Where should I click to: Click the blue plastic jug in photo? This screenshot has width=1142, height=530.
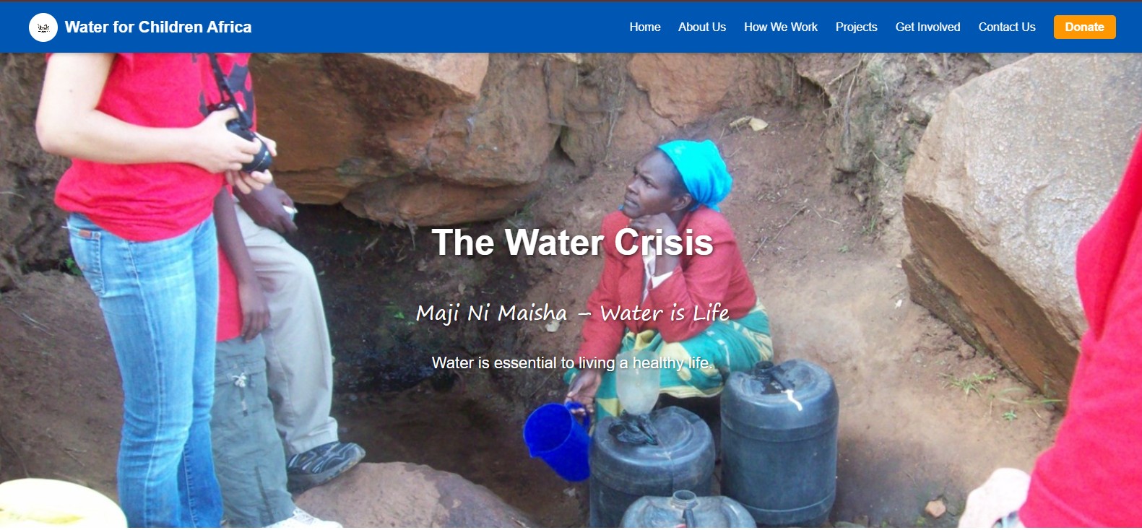click(556, 441)
